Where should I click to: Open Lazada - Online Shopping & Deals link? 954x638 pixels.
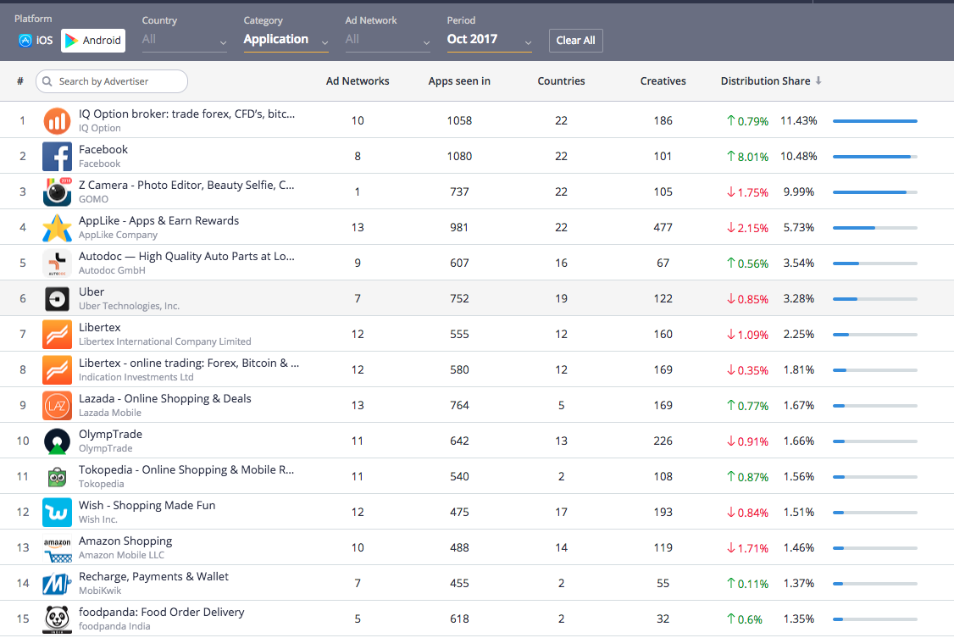point(165,398)
